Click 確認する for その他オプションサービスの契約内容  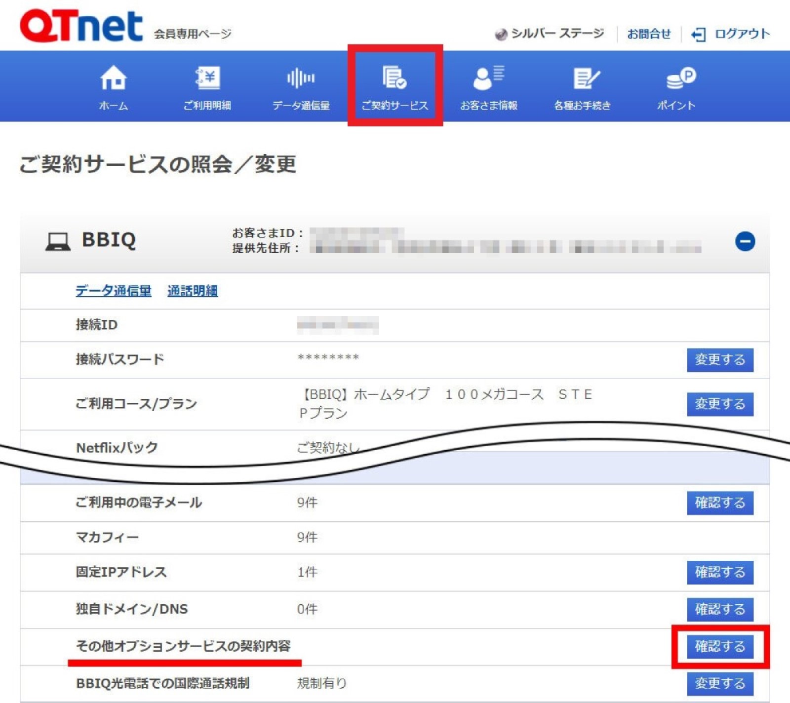click(x=720, y=647)
